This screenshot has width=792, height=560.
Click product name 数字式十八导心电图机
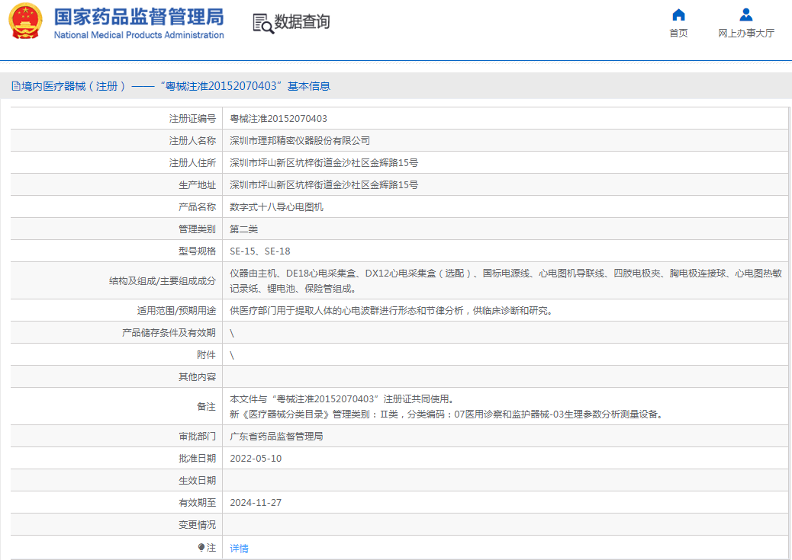[276, 207]
